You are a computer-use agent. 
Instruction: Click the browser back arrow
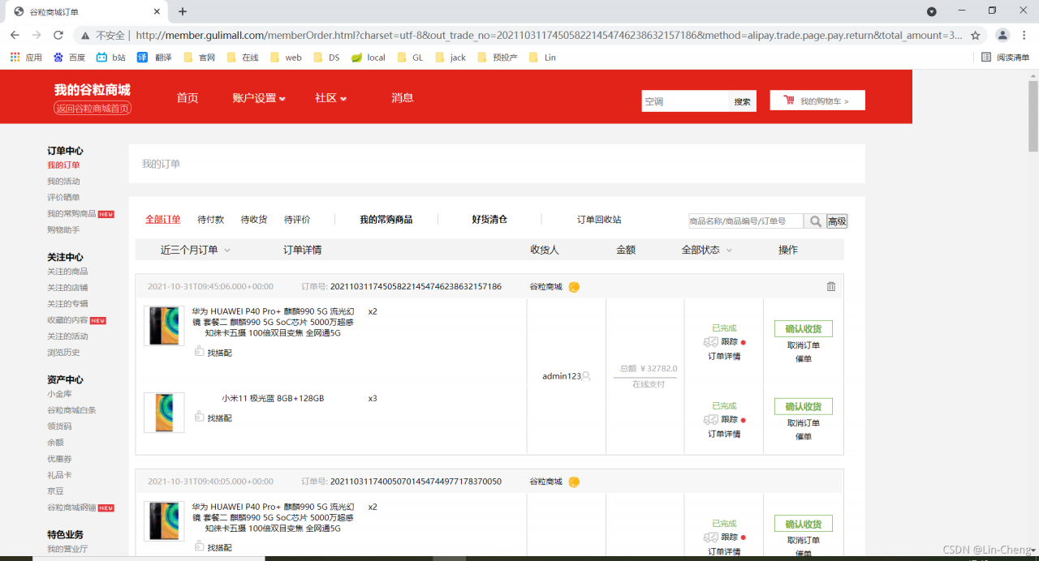[15, 35]
